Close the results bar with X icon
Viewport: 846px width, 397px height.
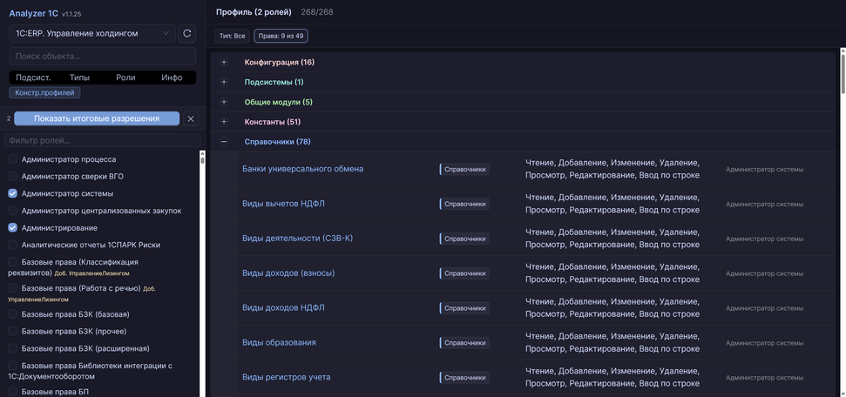(x=191, y=118)
